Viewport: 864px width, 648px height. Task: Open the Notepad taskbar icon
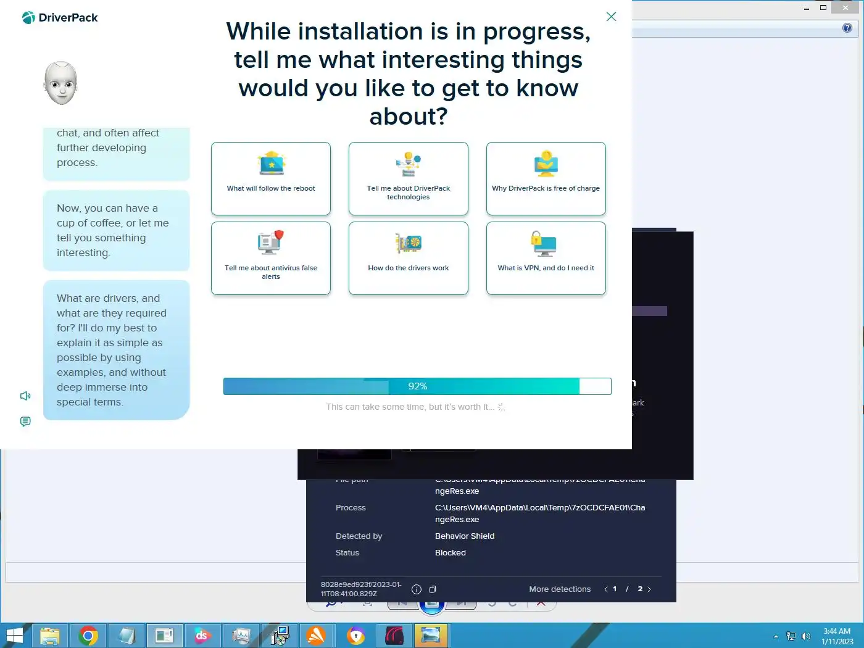[127, 636]
